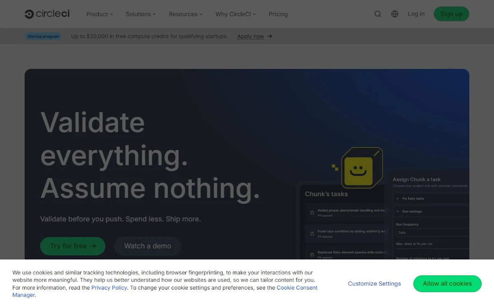Click the 'Validate before you push' subheading
Viewport: 494px width, 308px height.
click(121, 219)
